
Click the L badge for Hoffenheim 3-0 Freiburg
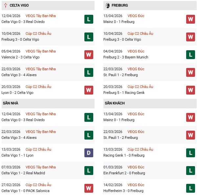(x=190, y=188)
